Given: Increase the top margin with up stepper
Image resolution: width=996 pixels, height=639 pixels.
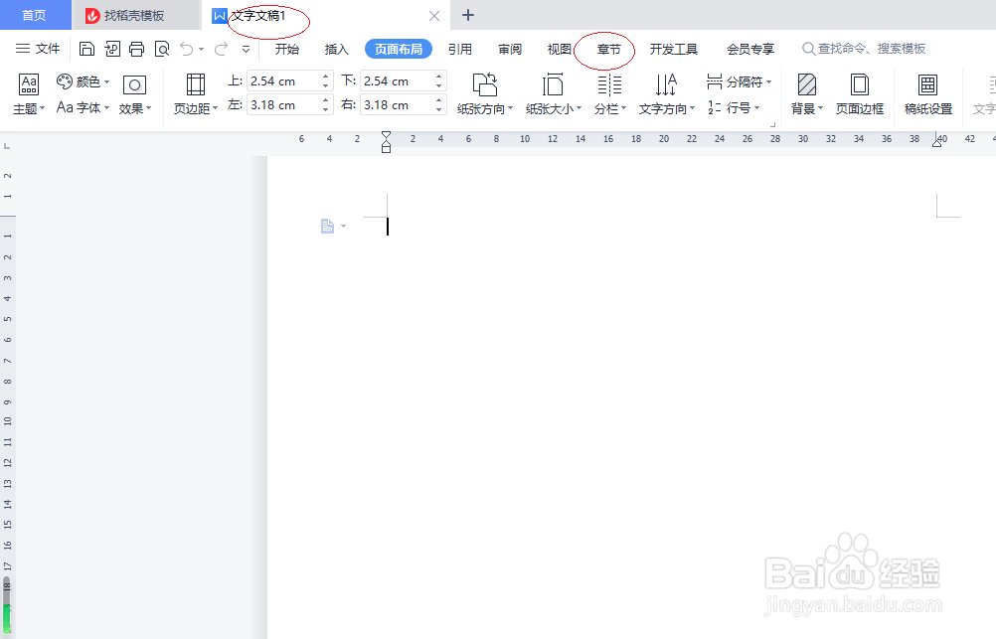Looking at the screenshot, I should click(325, 77).
